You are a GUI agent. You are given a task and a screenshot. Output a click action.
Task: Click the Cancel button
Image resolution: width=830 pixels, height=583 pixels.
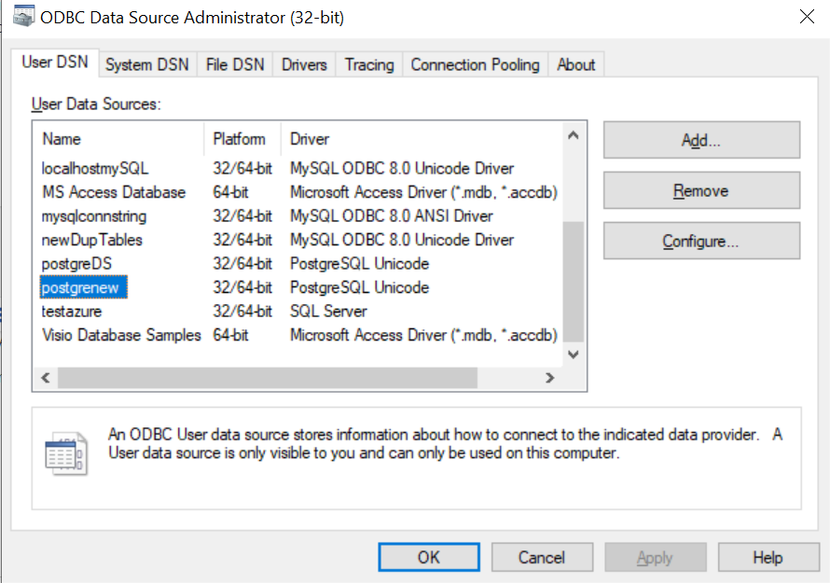click(542, 557)
